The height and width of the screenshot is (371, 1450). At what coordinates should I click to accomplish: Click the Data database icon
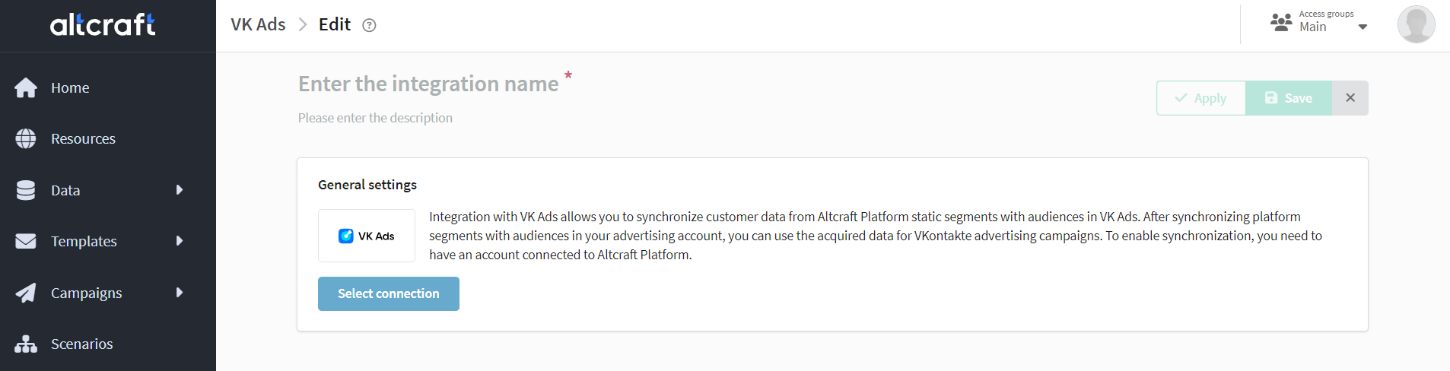click(x=26, y=190)
